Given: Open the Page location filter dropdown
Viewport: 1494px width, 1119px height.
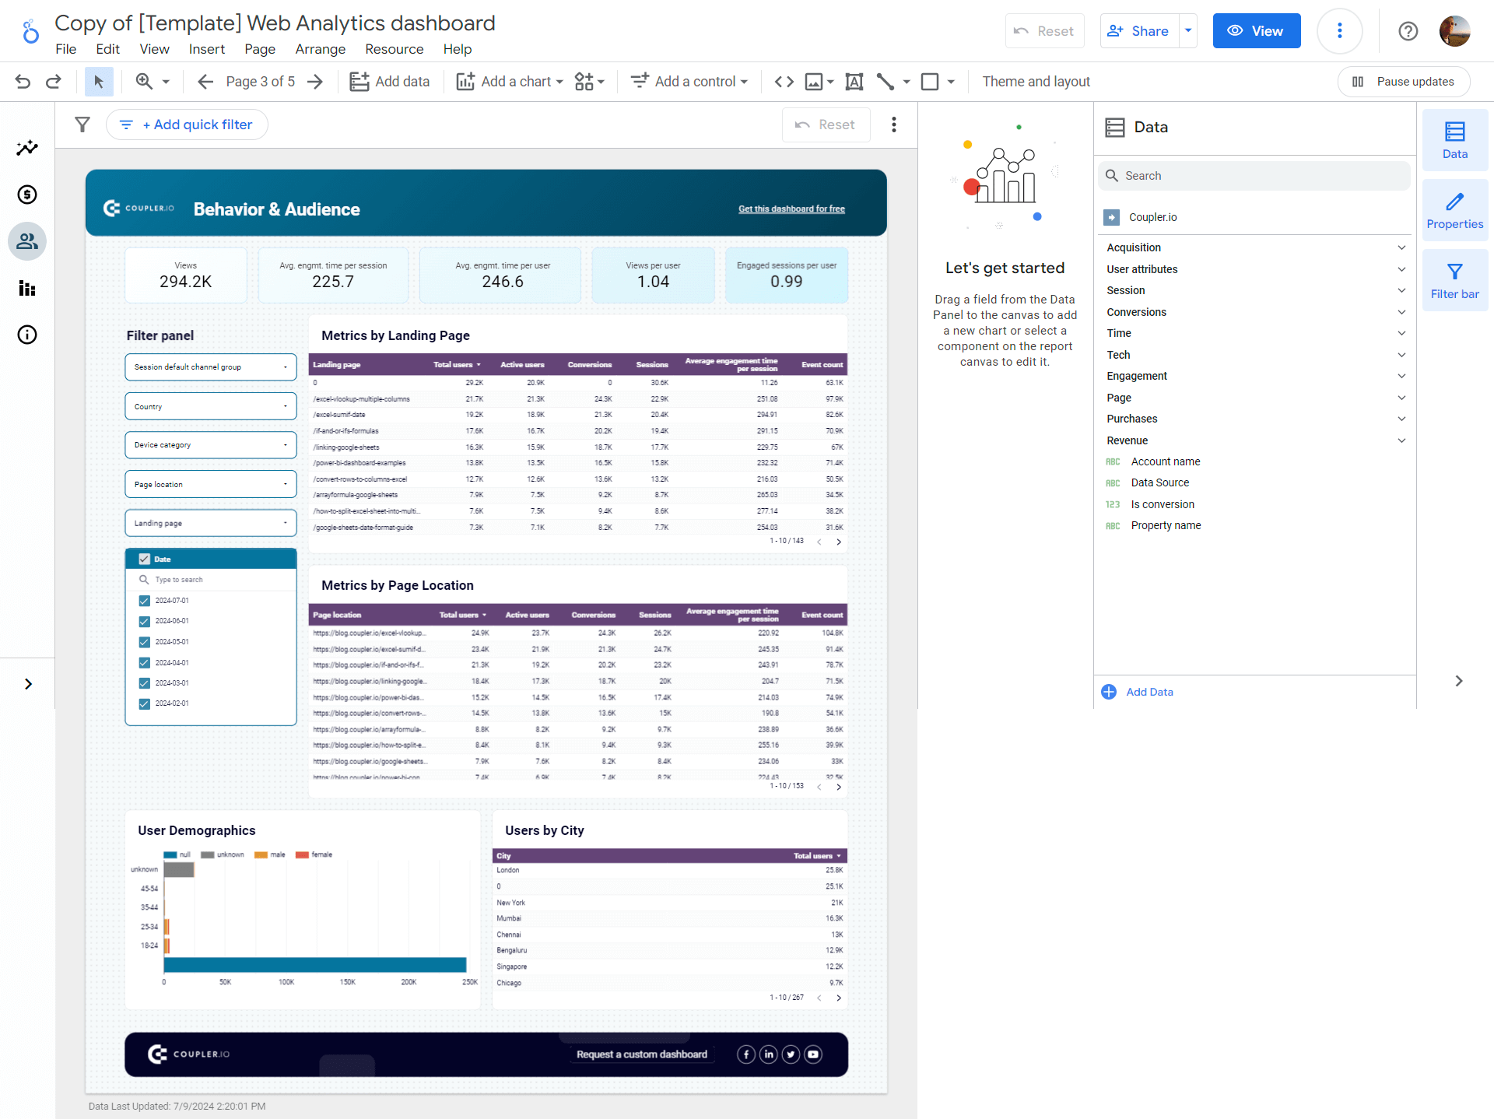Looking at the screenshot, I should click(x=211, y=484).
